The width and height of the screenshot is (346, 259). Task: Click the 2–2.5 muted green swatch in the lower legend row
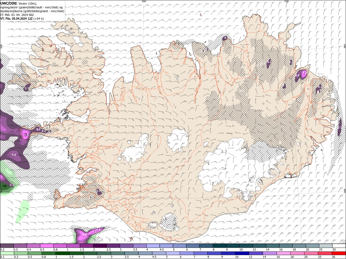pyautogui.click(x=90, y=253)
